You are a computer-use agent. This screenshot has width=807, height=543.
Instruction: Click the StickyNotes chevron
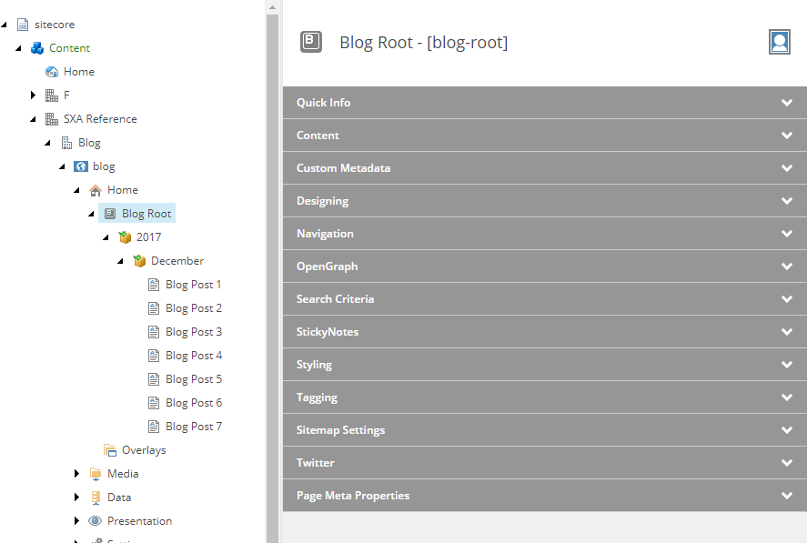pyautogui.click(x=786, y=332)
